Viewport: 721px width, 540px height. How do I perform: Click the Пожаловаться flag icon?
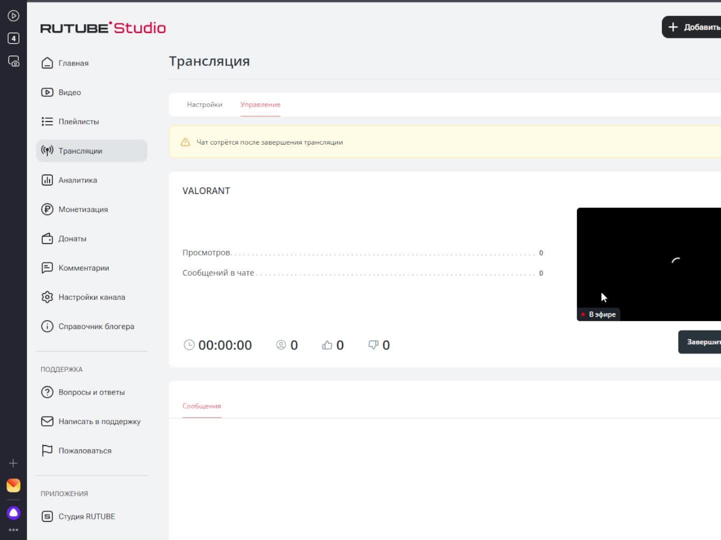(x=47, y=450)
